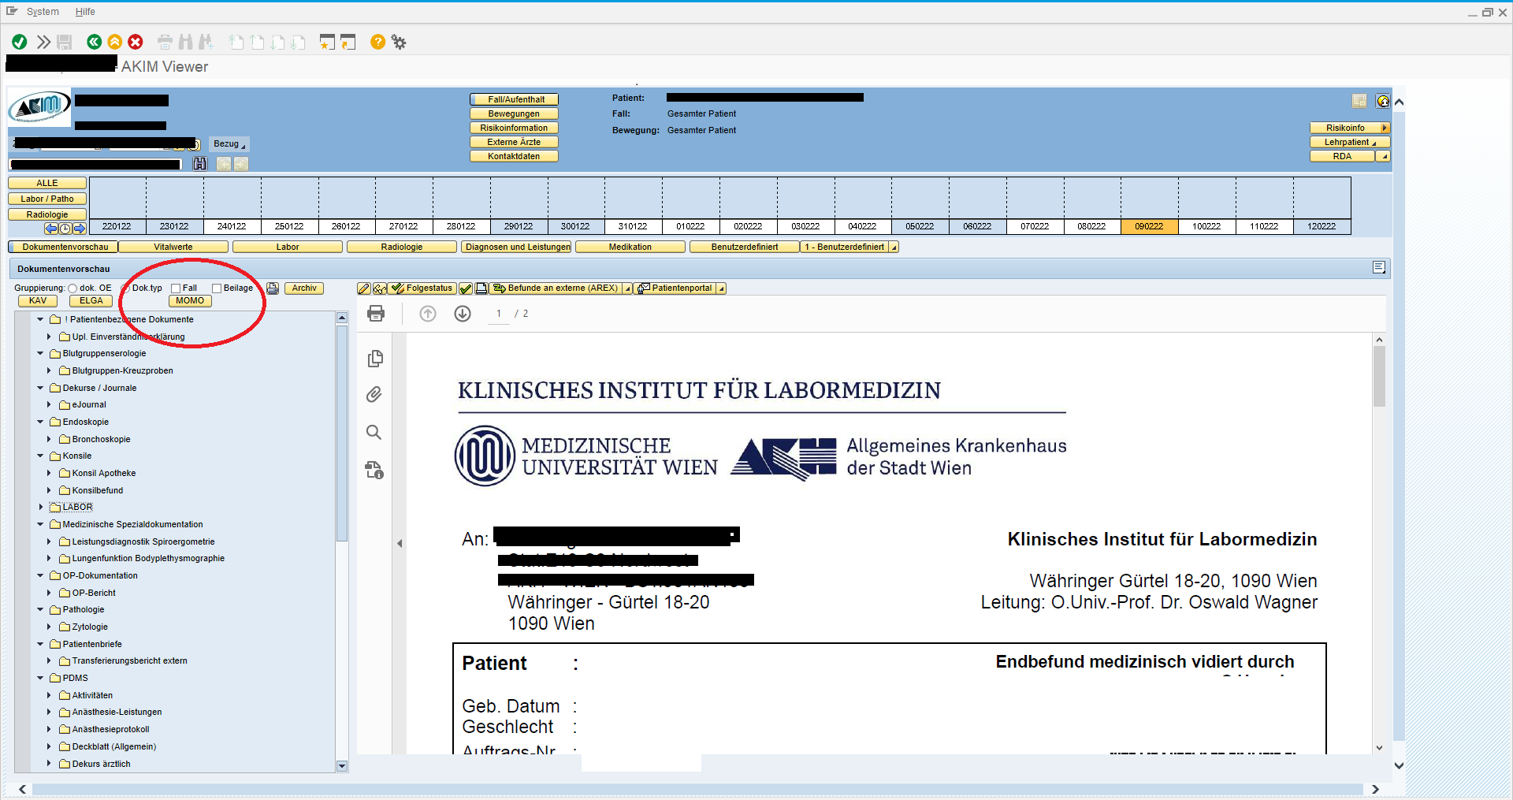The height and width of the screenshot is (800, 1513).
Task: Open the Risikoinfo arrow menu
Action: (x=1385, y=128)
